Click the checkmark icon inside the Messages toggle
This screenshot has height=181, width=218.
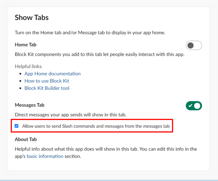point(190,106)
